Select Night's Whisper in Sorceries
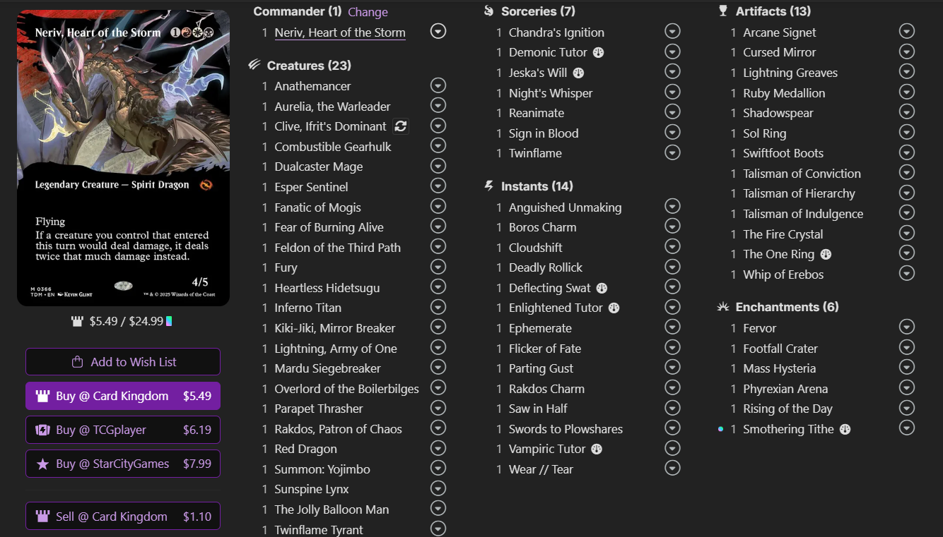The image size is (943, 537). point(551,93)
